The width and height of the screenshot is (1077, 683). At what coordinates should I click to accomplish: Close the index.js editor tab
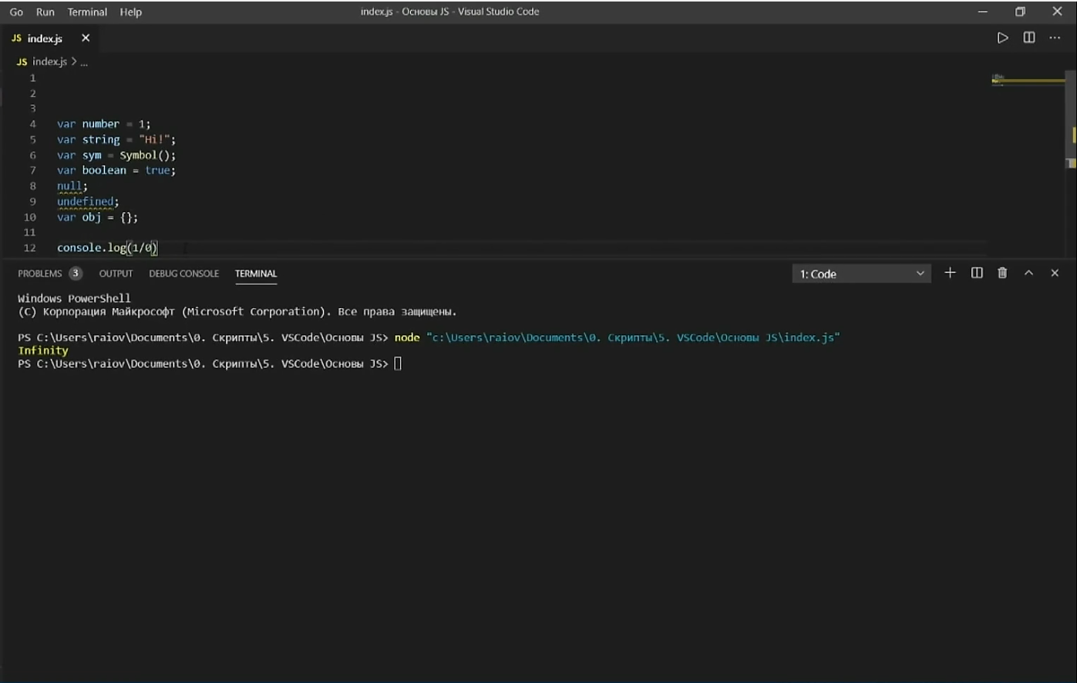pos(86,38)
